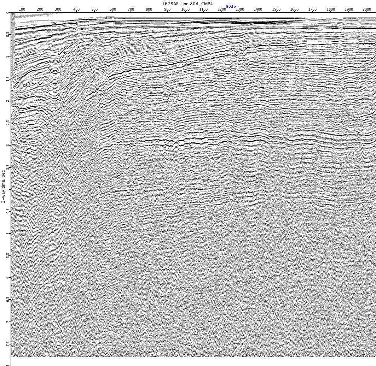Click the plot title L678AR Line 804
Screen dimensions: 376x366
(x=187, y=4)
